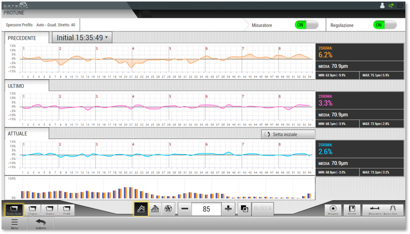
Task: Switch to polar radar chart view
Action: (x=168, y=209)
